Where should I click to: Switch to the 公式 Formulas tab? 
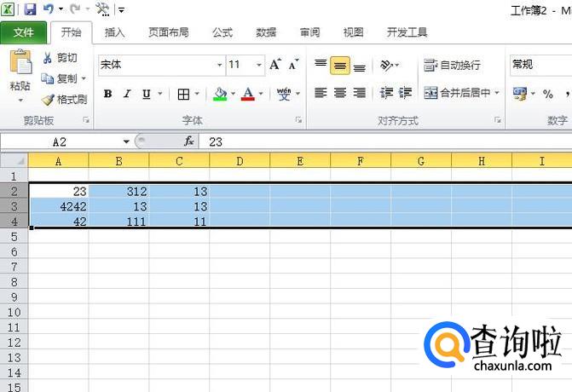(222, 33)
